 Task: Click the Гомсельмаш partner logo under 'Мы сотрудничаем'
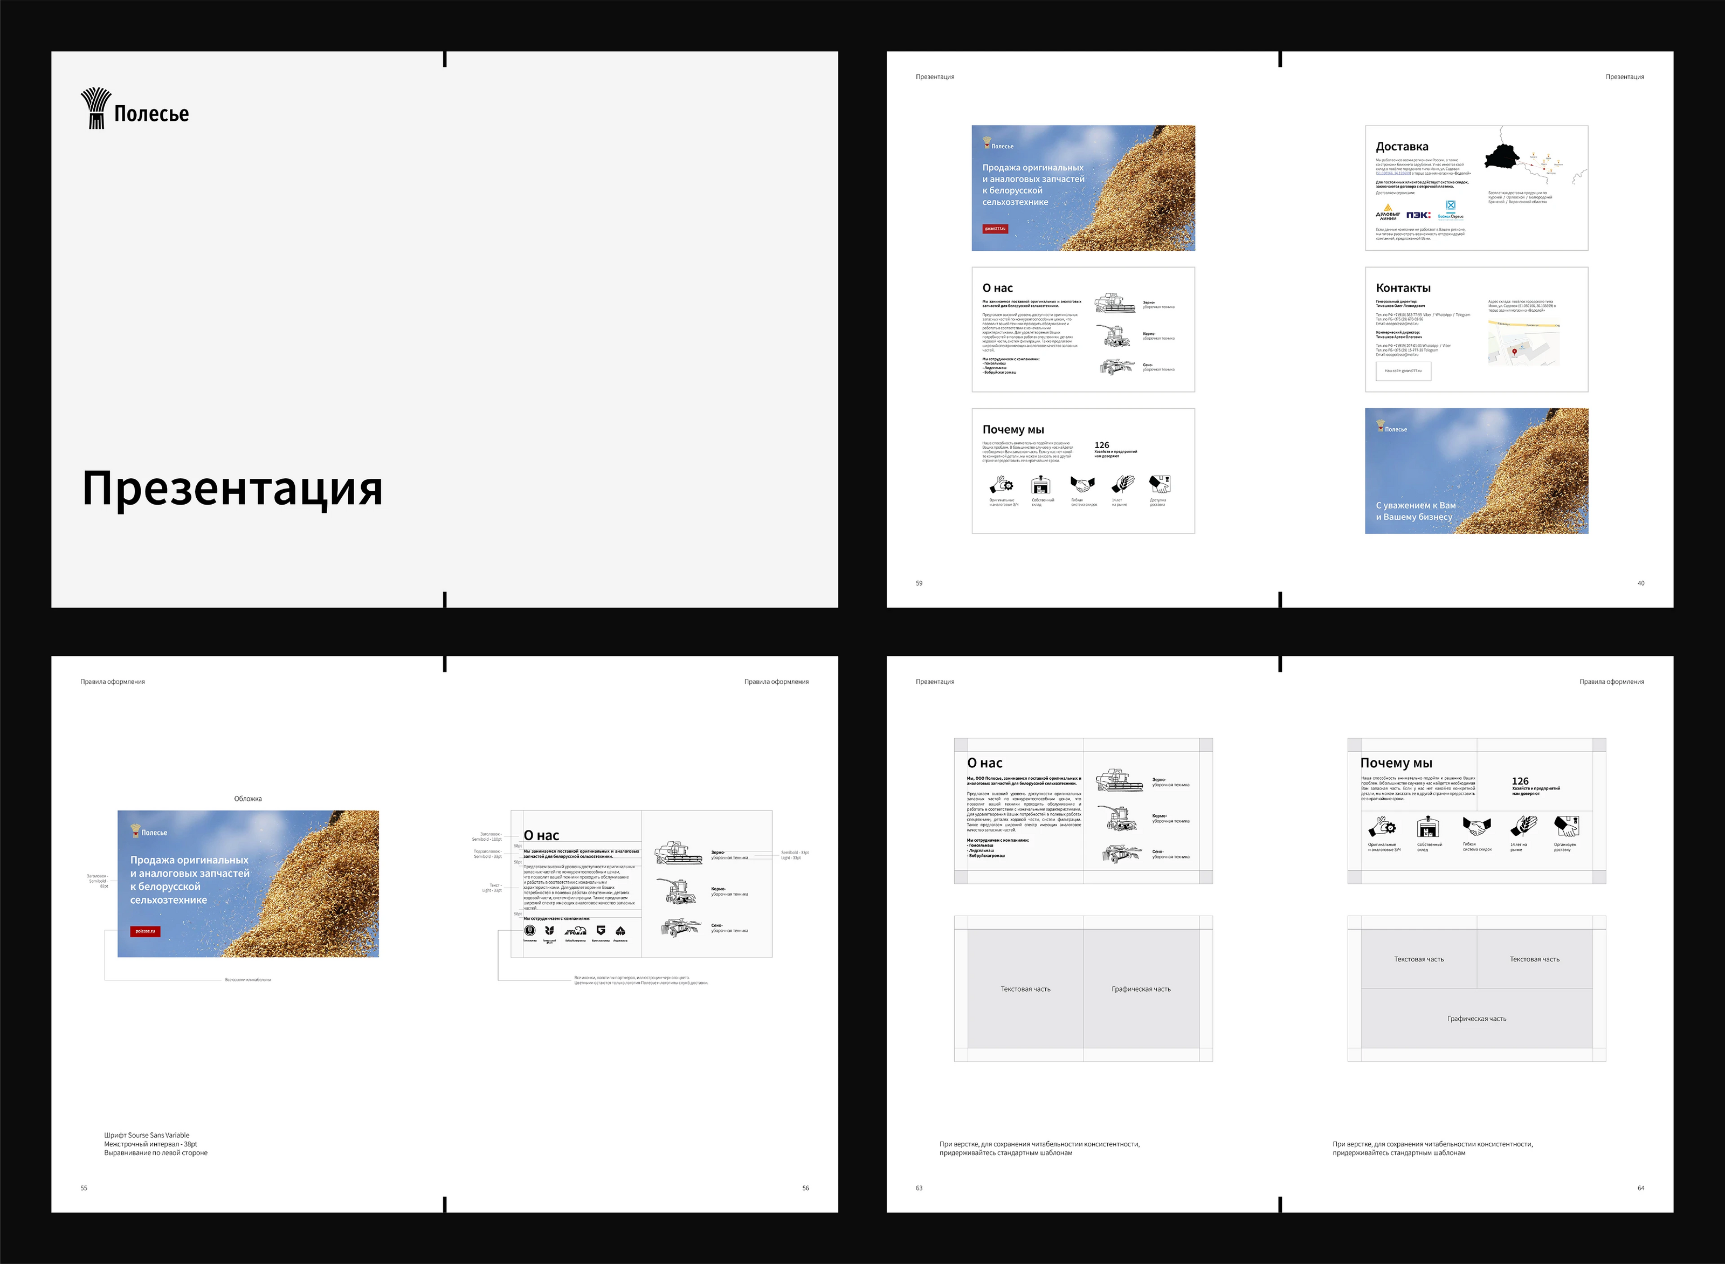tap(529, 931)
